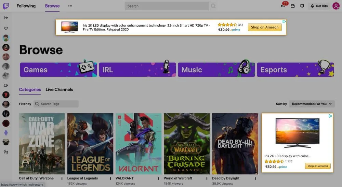Viewport: 342px width, 187px height.
Task: Open options menu for League of Legends
Action: [x=110, y=178]
